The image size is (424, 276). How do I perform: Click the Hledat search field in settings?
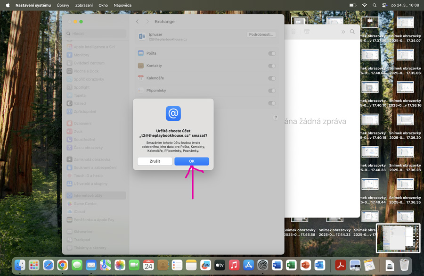pyautogui.click(x=97, y=34)
